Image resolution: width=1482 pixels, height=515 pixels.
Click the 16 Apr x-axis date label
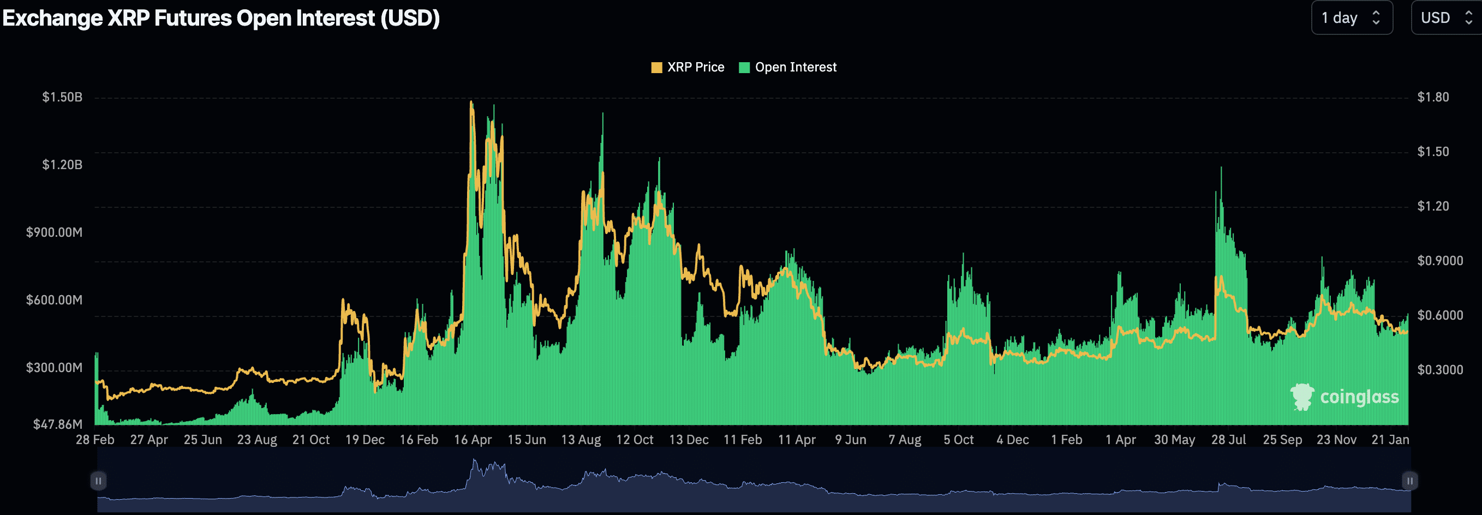(x=473, y=440)
